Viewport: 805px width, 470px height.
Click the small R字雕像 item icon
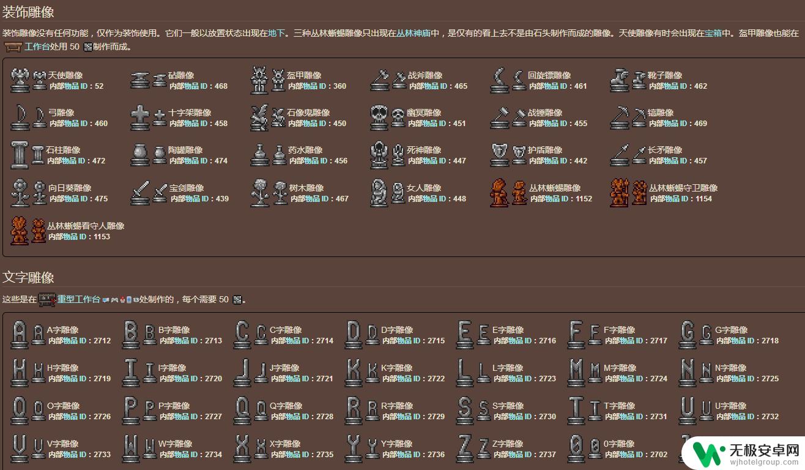[373, 411]
